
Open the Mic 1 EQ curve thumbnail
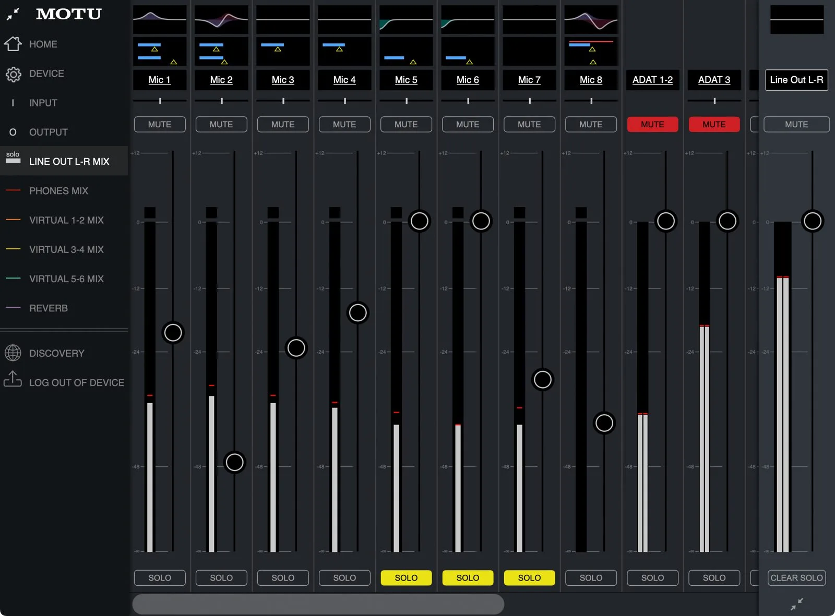160,19
